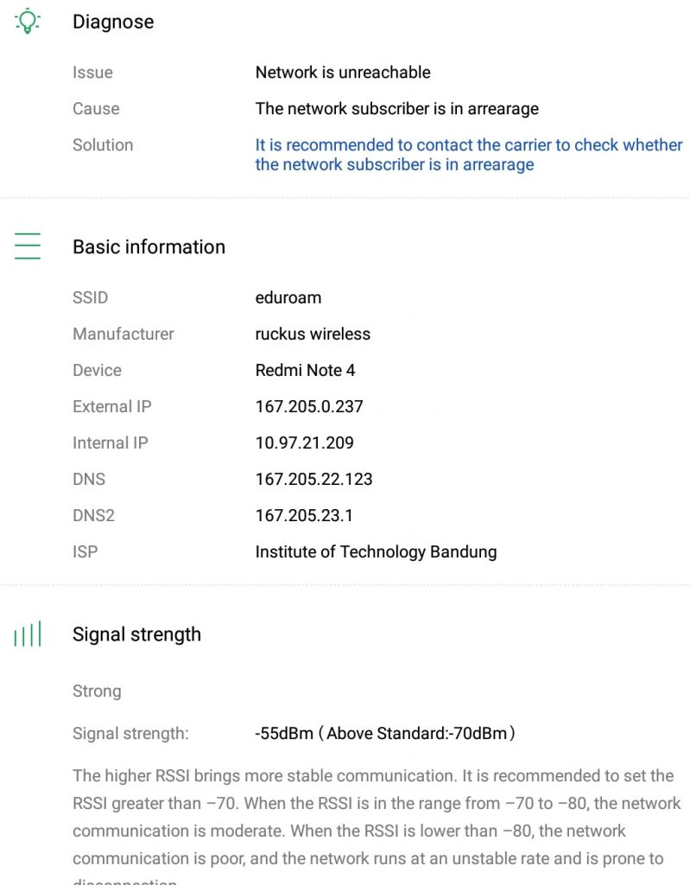Click the -55dBm signal strength reading

(x=385, y=734)
